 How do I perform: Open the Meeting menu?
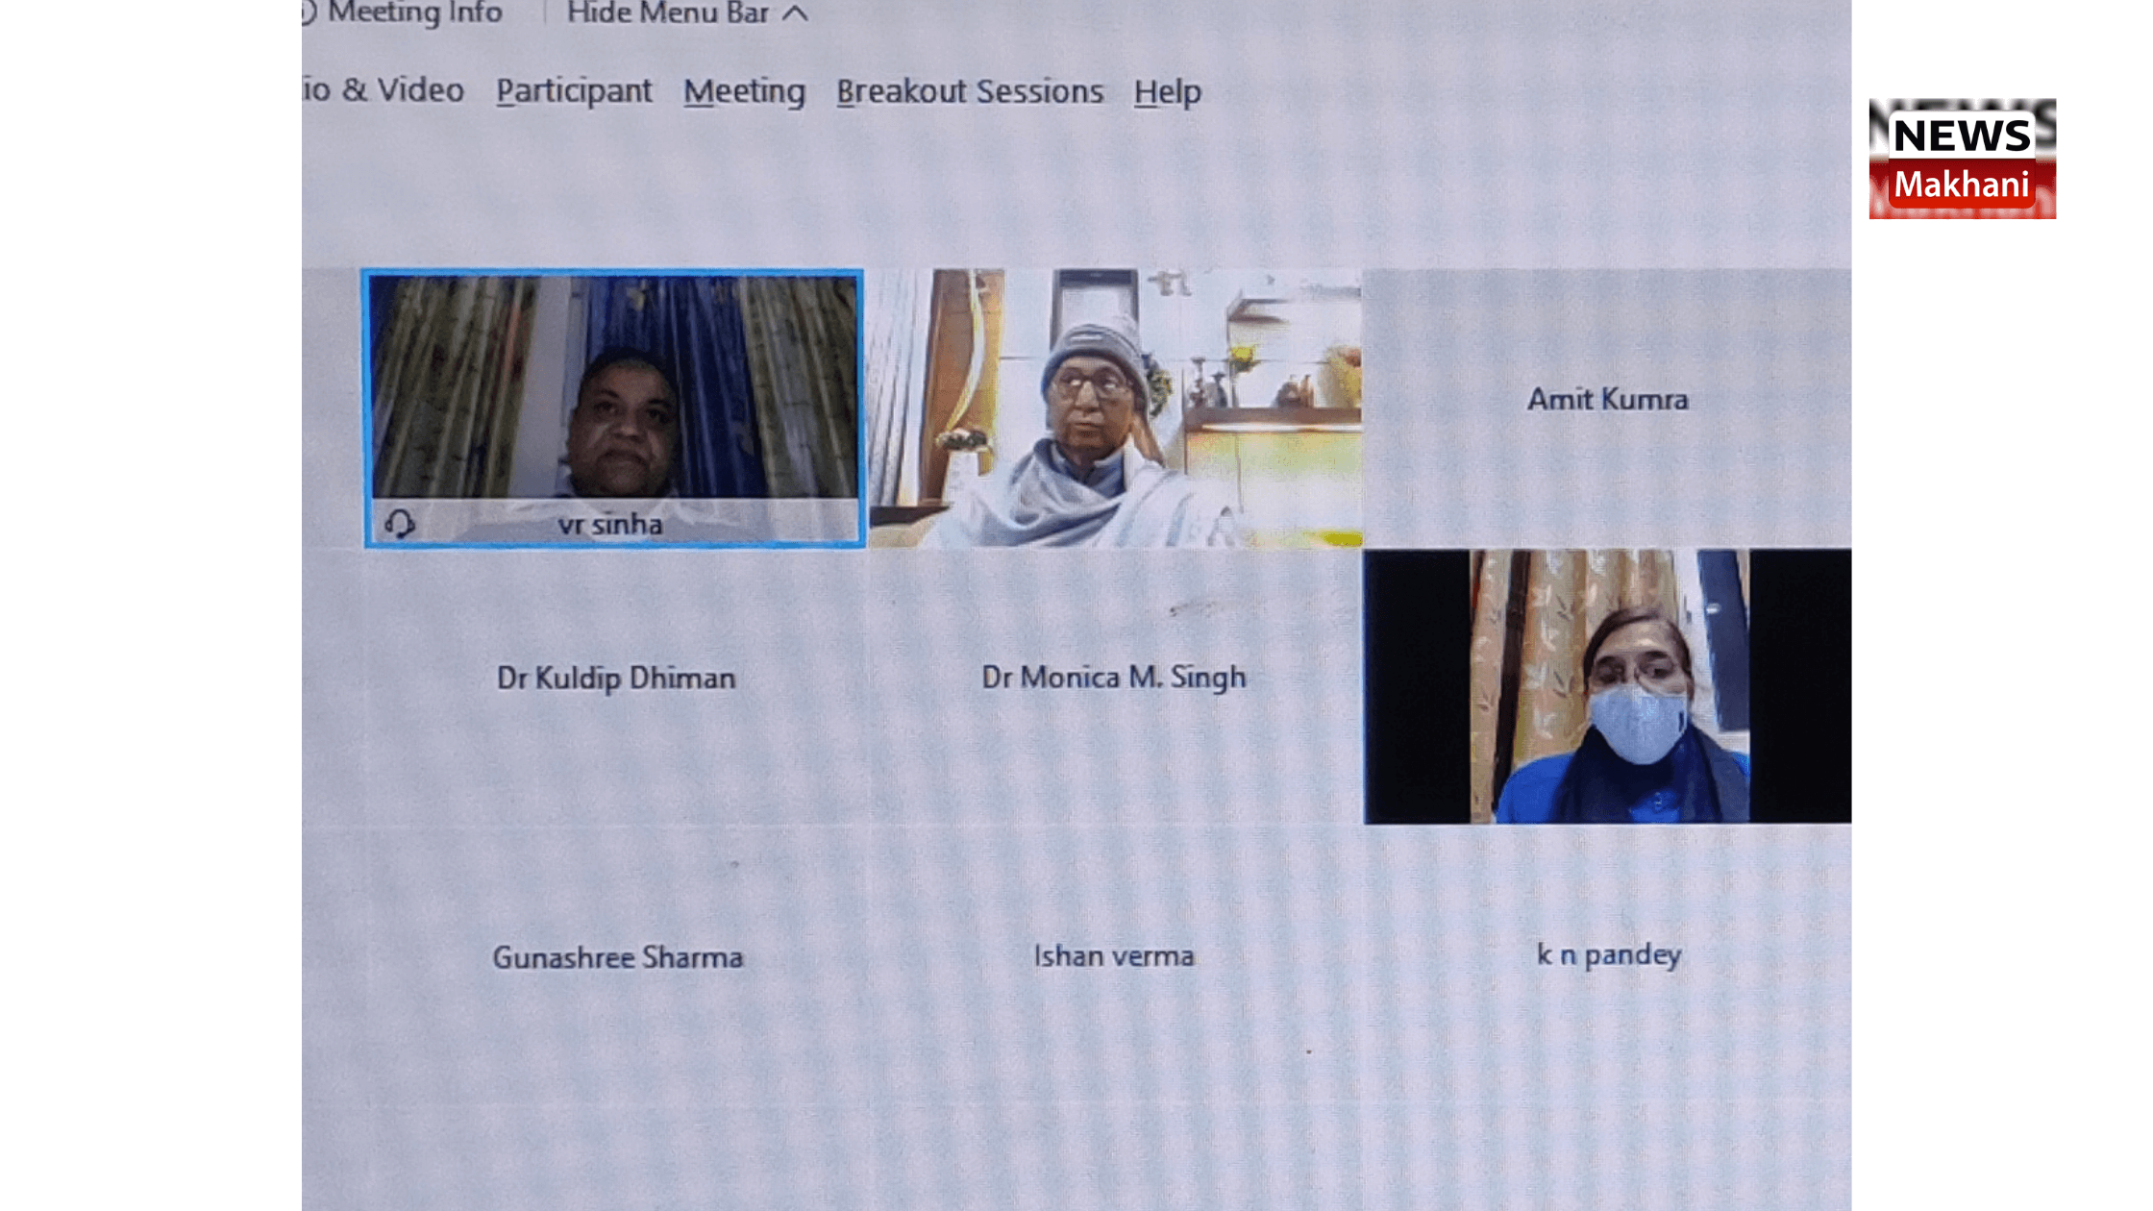(x=744, y=91)
